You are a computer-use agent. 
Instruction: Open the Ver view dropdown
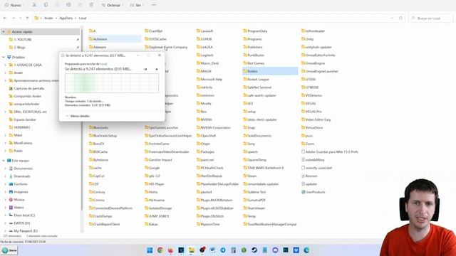(x=137, y=5)
